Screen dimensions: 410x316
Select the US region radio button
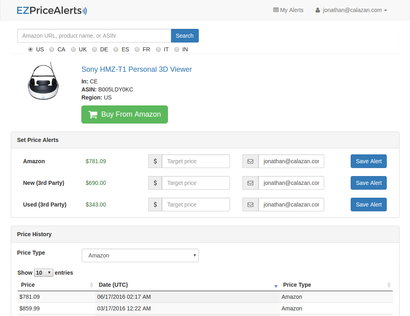tap(30, 49)
